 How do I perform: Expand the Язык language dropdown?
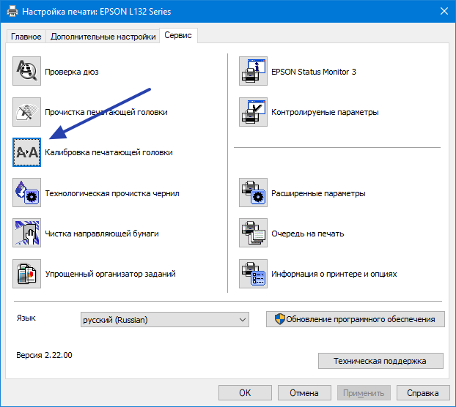pos(165,320)
